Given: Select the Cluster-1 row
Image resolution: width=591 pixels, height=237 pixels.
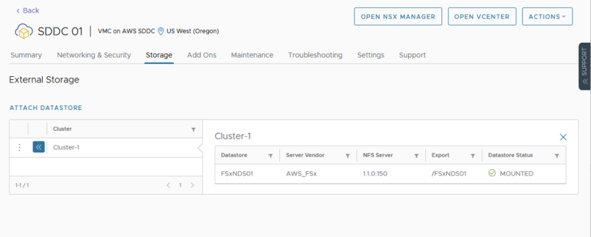Looking at the screenshot, I should click(106, 147).
